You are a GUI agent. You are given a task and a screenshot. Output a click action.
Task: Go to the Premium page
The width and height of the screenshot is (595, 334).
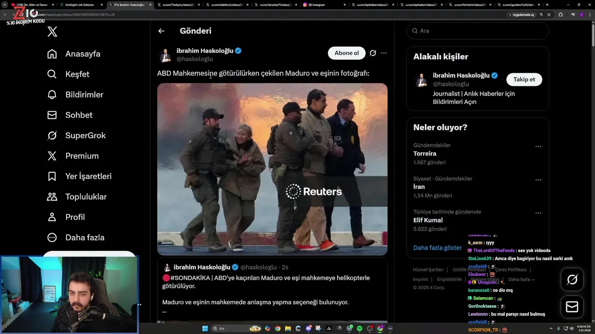(73, 156)
